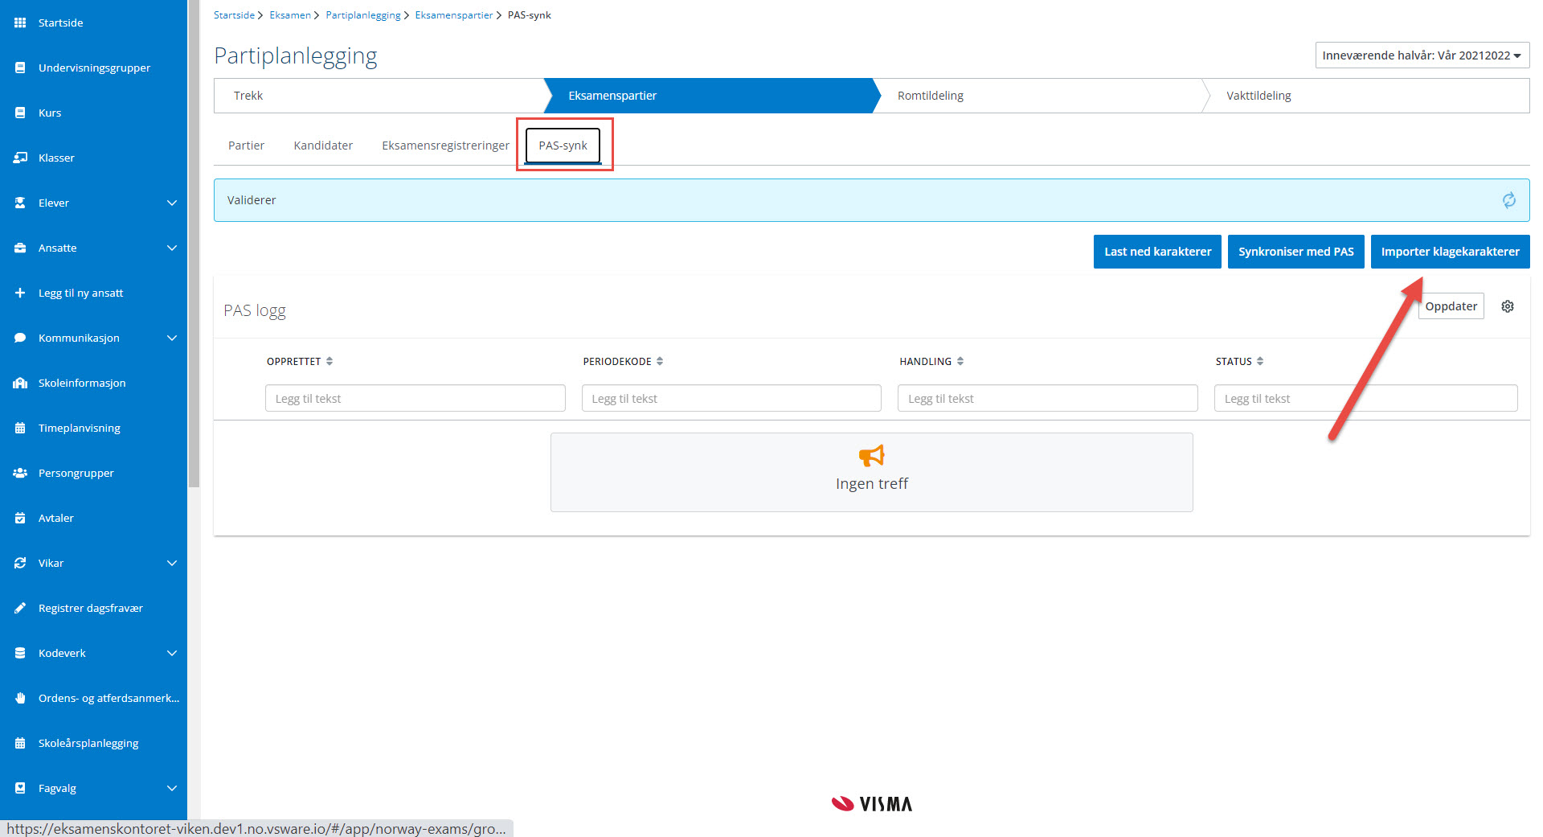Click the HANDLING filter text field

1047,398
